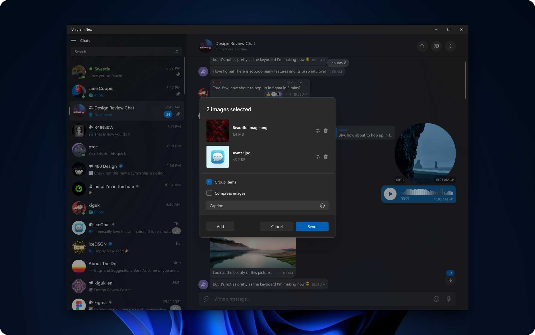Open the lake landscape photo in chat
The width and height of the screenshot is (535, 335).
click(253, 253)
